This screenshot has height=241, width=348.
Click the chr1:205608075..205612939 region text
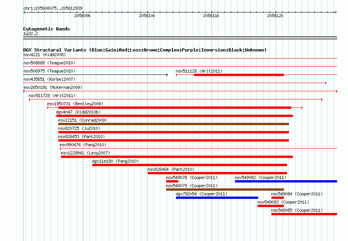pyautogui.click(x=53, y=8)
